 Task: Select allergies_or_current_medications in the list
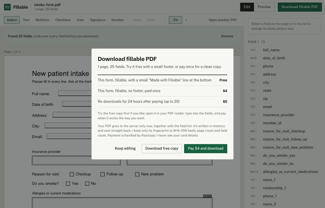point(284,172)
